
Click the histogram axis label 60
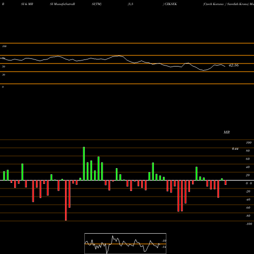point(248,159)
